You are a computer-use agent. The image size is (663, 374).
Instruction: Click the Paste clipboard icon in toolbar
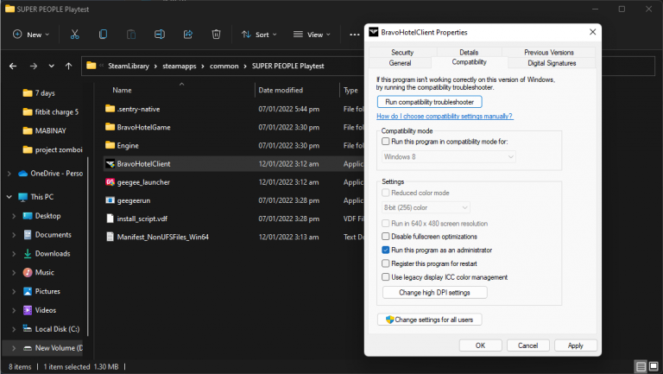(131, 35)
